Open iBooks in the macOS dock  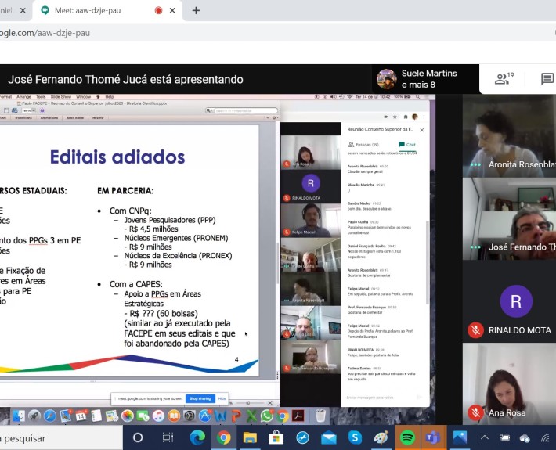click(174, 416)
